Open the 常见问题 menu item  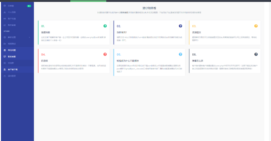tap(17, 50)
